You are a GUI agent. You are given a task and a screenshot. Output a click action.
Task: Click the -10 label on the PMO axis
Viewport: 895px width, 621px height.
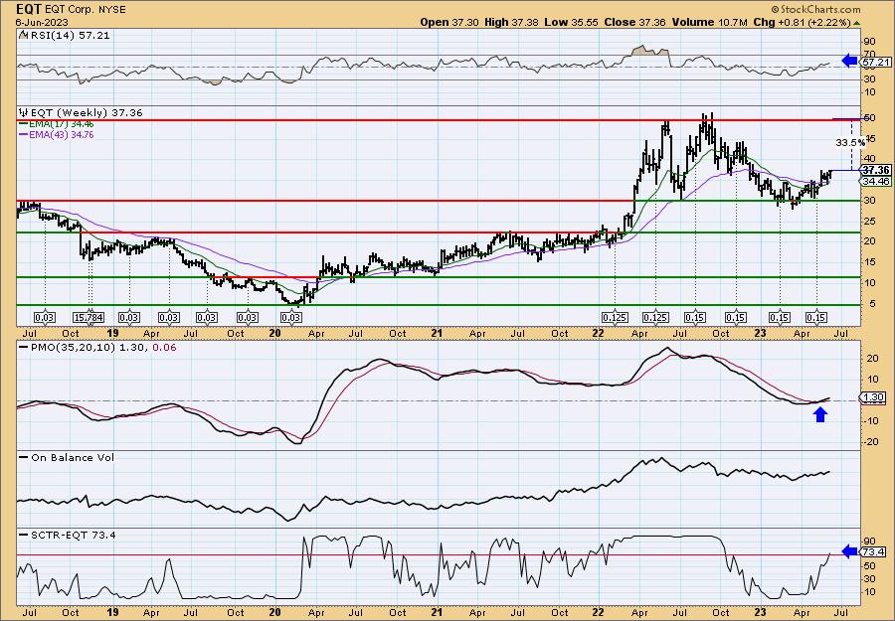click(870, 421)
